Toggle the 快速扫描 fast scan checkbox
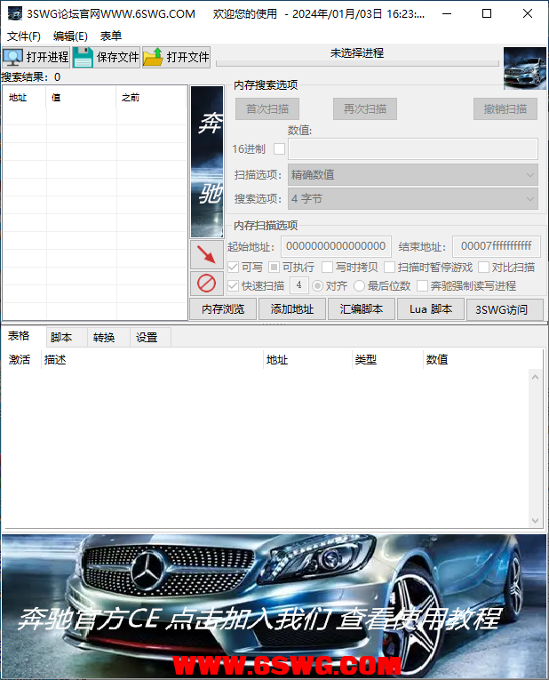Viewport: 549px width, 680px height. (233, 286)
